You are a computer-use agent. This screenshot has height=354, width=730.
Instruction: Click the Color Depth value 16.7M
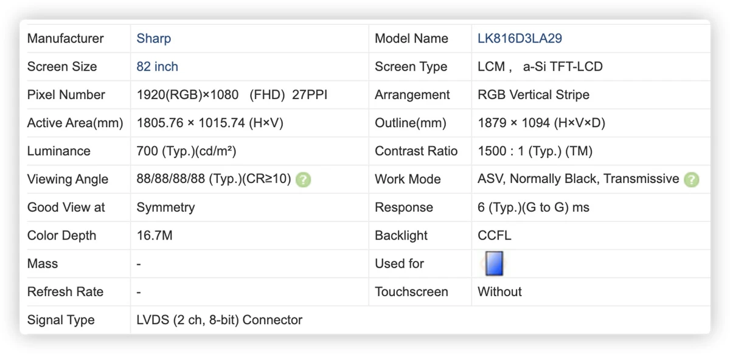point(155,235)
